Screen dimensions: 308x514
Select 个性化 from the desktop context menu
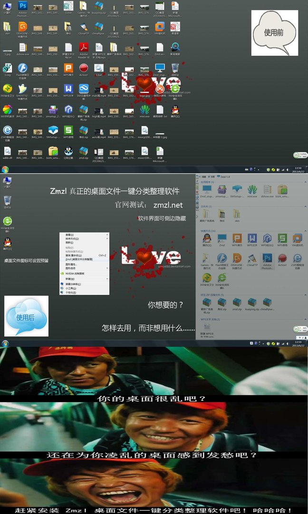click(x=70, y=292)
